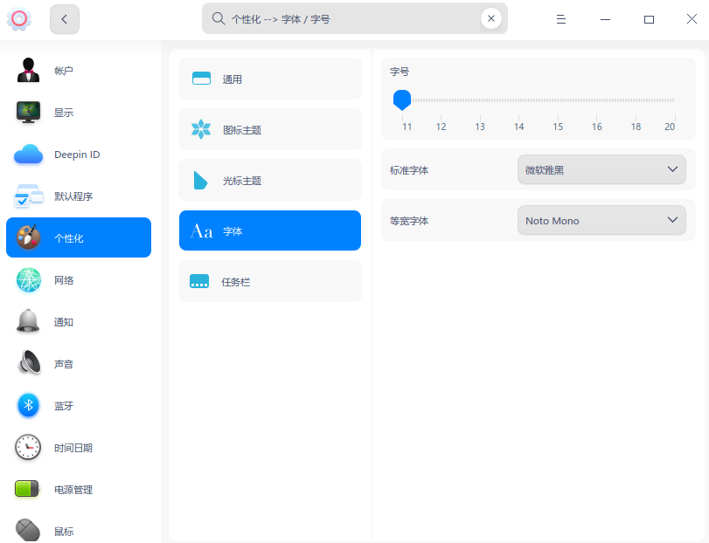Click the 18 tick mark label

pyautogui.click(x=636, y=127)
